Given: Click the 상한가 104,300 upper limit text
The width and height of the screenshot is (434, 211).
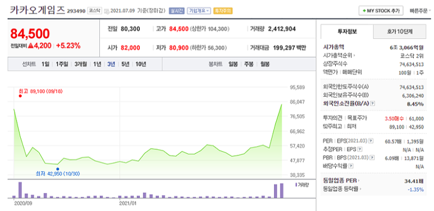Looking at the screenshot, I should 210,29.
